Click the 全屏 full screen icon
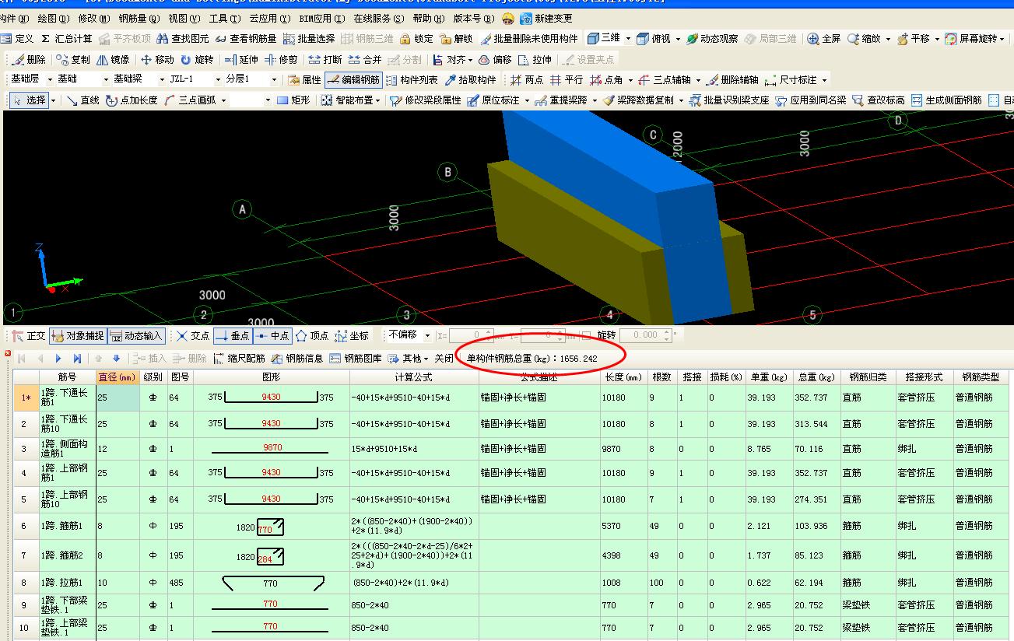Image resolution: width=1014 pixels, height=641 pixels. 823,39
